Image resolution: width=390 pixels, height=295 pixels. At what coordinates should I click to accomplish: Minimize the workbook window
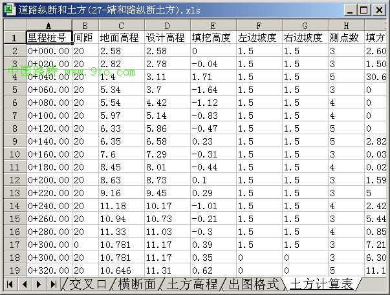349,10
